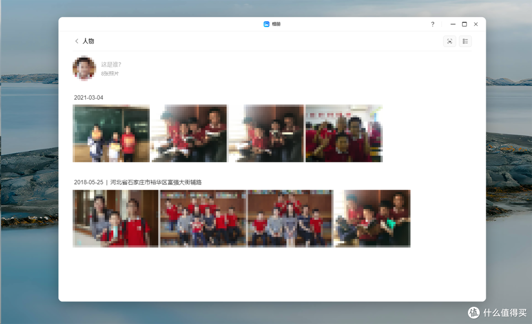This screenshot has width=532, height=324.
Task: Click the 2018-05-25 date heading
Action: [89, 182]
